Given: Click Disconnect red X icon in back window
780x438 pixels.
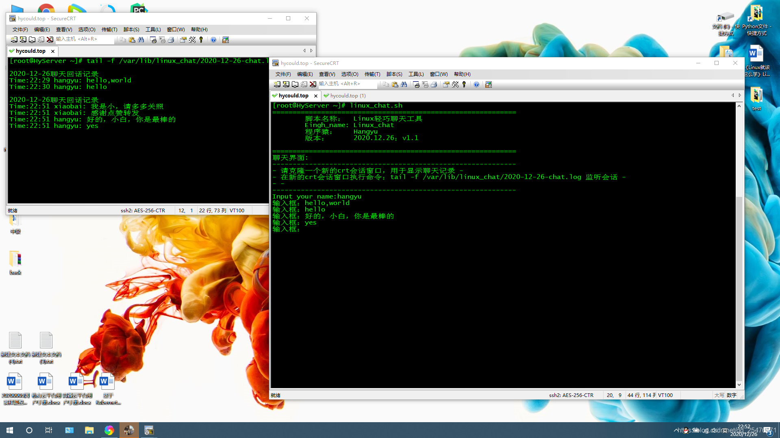Looking at the screenshot, I should click(x=50, y=39).
